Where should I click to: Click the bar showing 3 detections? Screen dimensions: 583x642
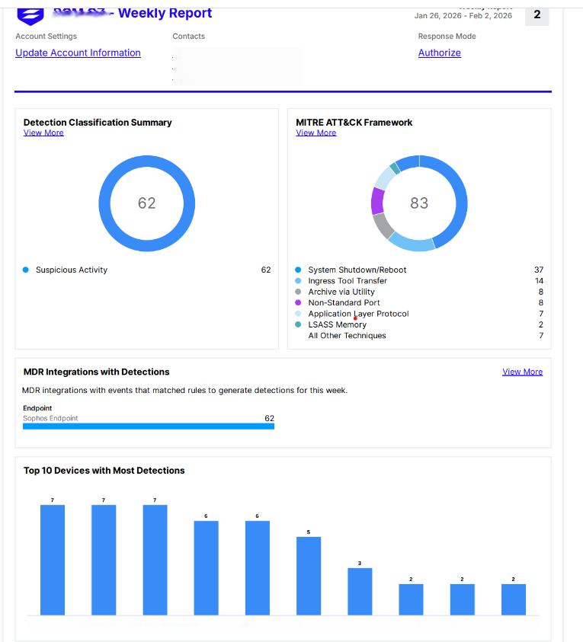(x=360, y=591)
